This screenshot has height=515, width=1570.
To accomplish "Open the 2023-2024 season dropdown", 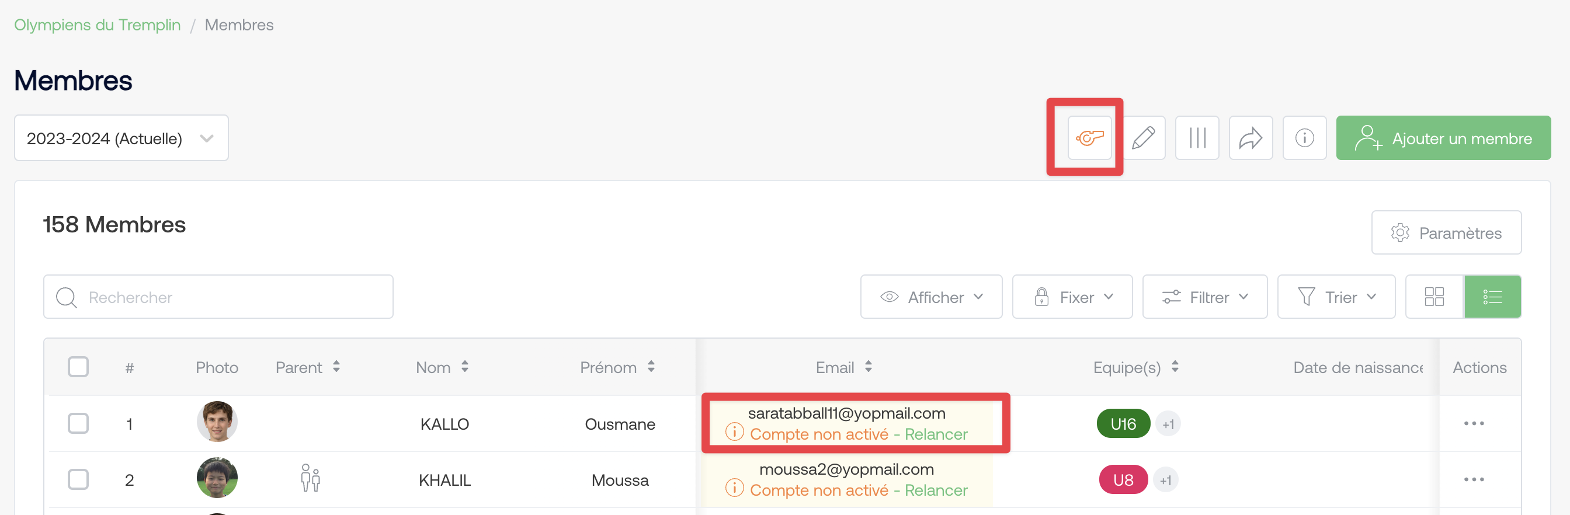I will (x=121, y=138).
